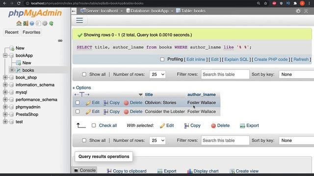314x176 pixels.
Task: Open browser extensions puzzle icon
Action: [295, 3]
